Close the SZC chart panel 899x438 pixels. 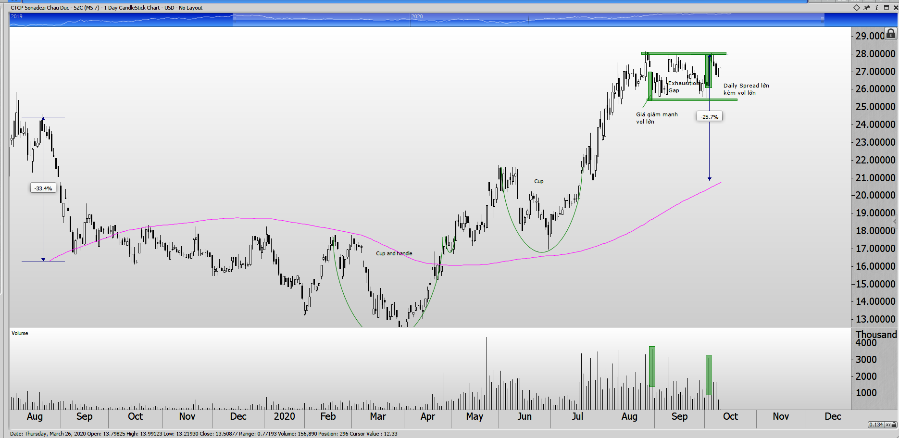(x=896, y=8)
